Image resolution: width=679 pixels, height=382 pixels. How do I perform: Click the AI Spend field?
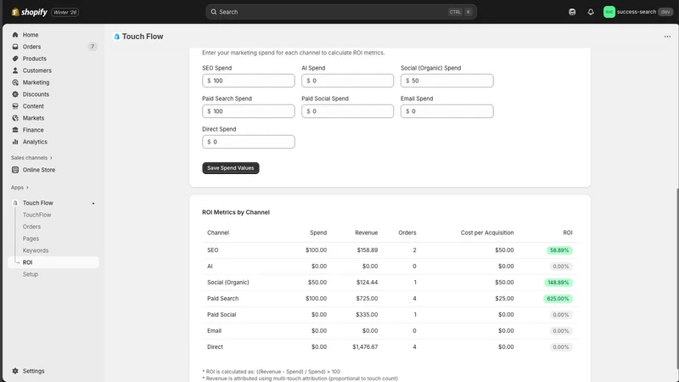pos(347,81)
